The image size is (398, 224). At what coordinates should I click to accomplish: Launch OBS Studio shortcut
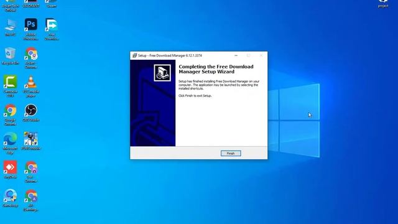click(30, 113)
